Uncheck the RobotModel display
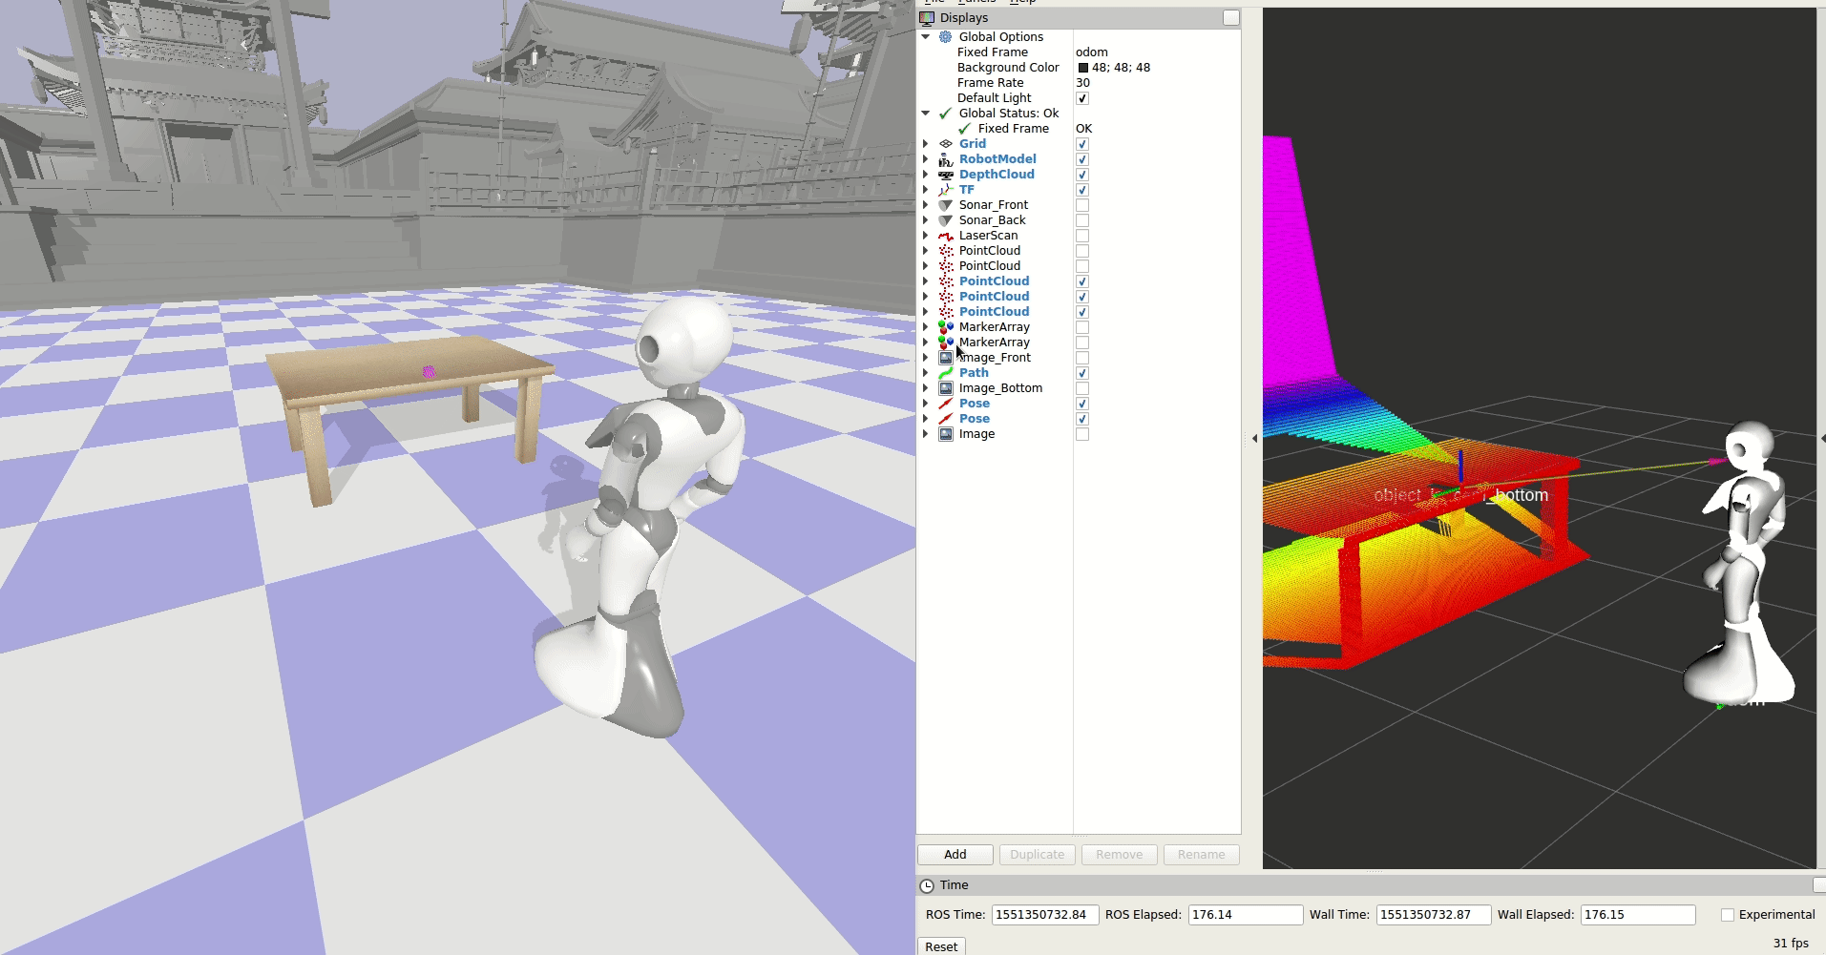This screenshot has height=955, width=1826. coord(1082,159)
